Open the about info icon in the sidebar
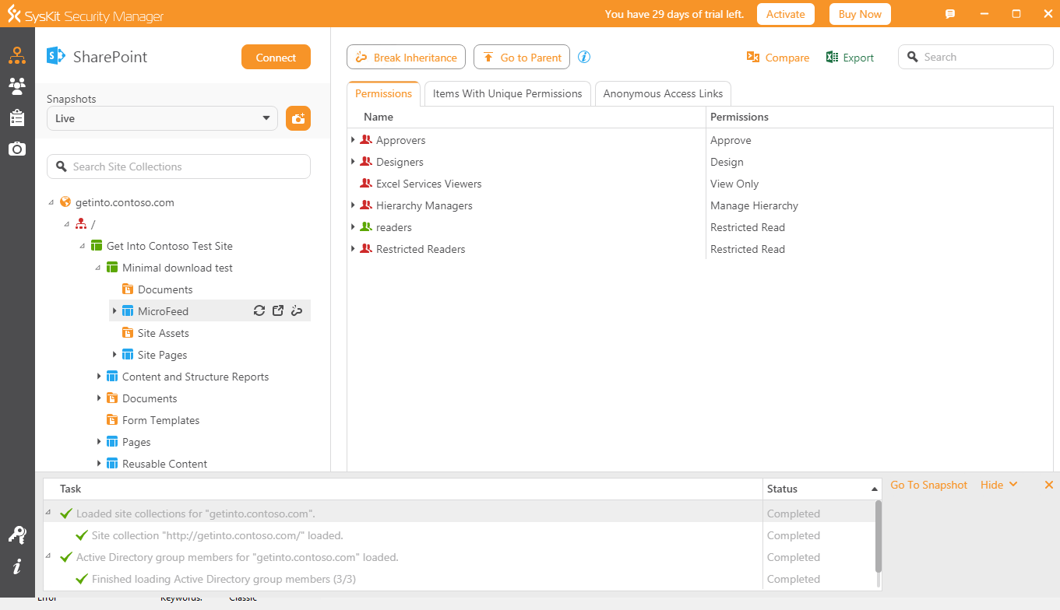This screenshot has height=610, width=1060. (x=17, y=566)
